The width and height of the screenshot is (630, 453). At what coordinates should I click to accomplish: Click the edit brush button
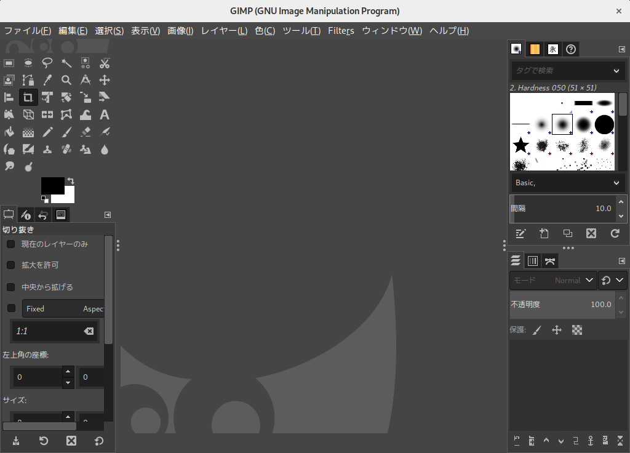pos(520,233)
